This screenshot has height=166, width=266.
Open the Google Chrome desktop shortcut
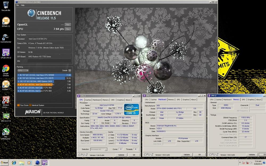[x=6, y=70]
